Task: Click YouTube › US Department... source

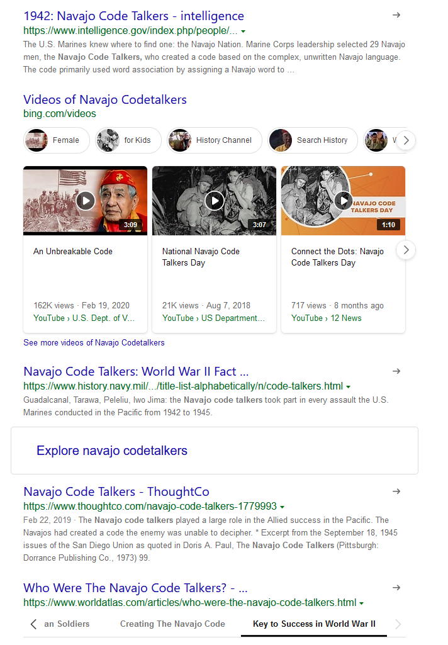Action: pyautogui.click(x=213, y=318)
